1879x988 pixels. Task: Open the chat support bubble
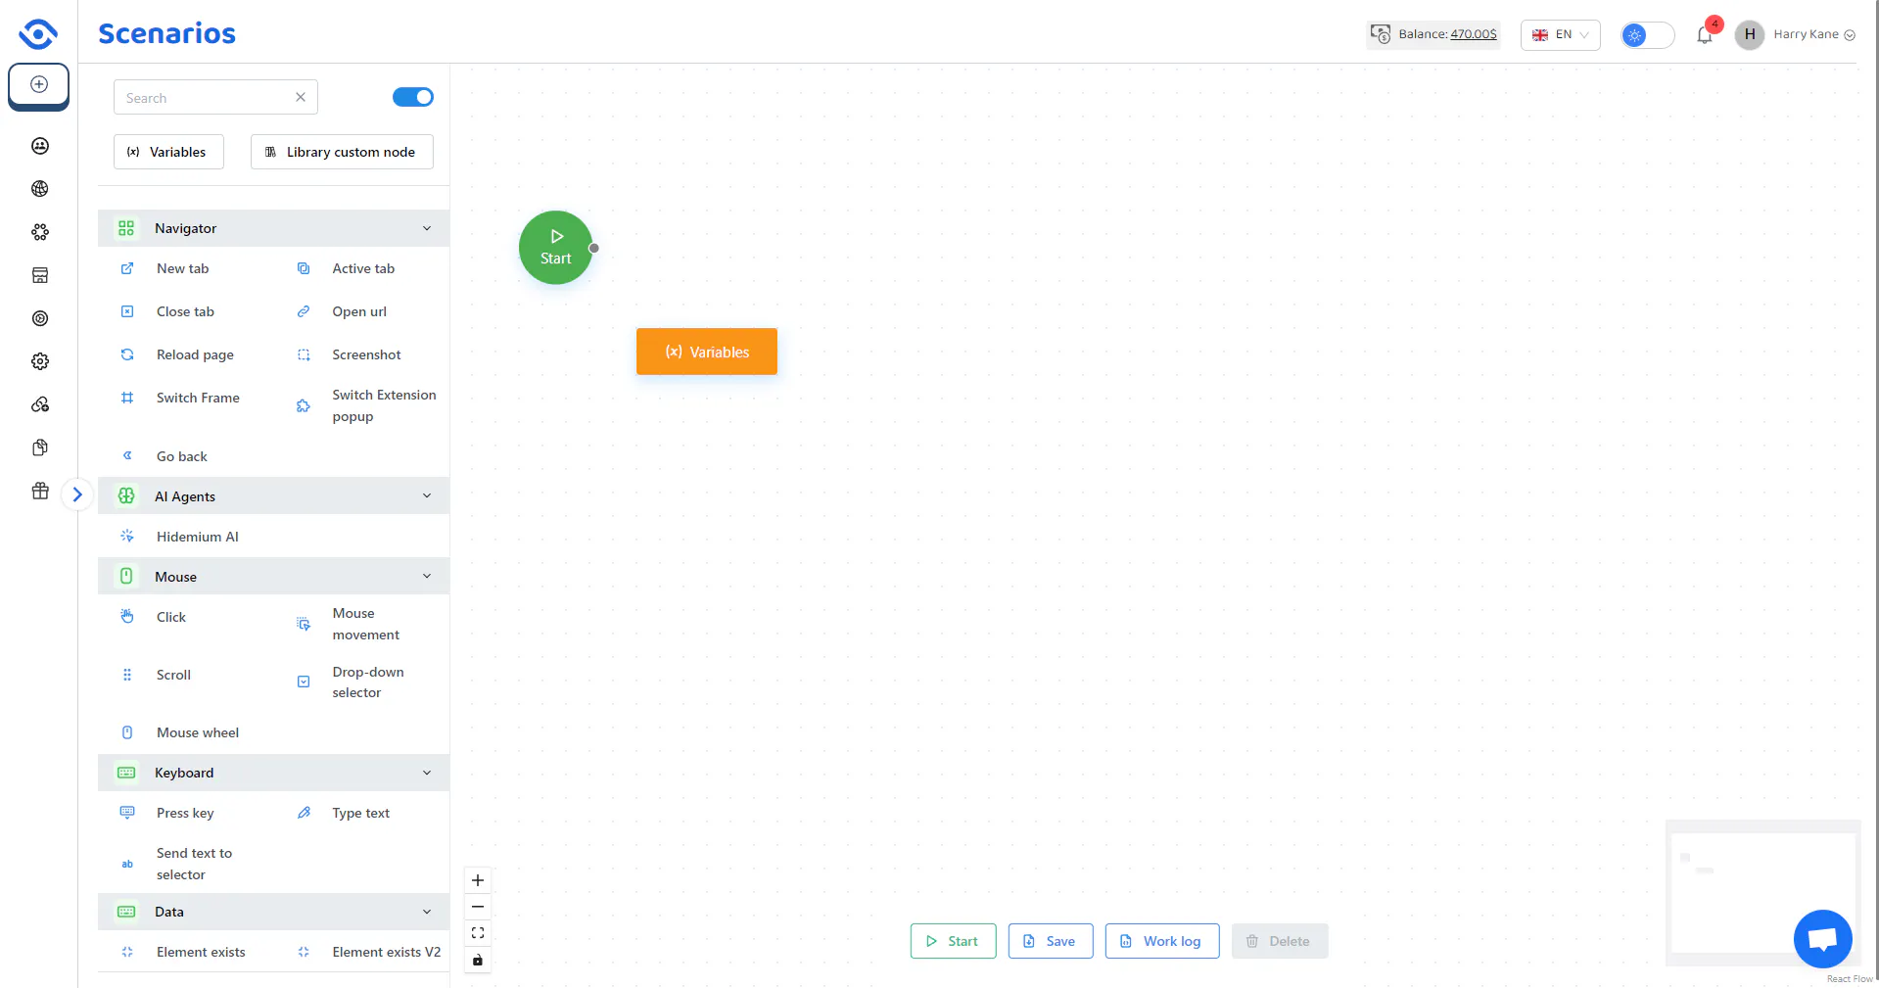point(1822,939)
